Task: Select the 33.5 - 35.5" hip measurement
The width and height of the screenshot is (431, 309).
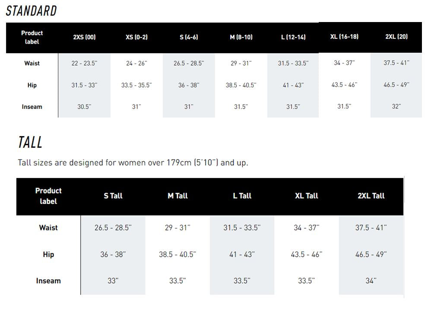Action: coord(136,85)
